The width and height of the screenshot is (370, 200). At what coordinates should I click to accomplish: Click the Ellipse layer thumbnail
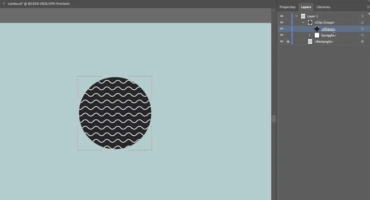click(317, 29)
